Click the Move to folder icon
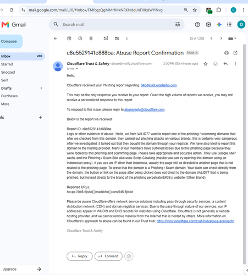Viewport: 248px width, 275px height. 117,38
